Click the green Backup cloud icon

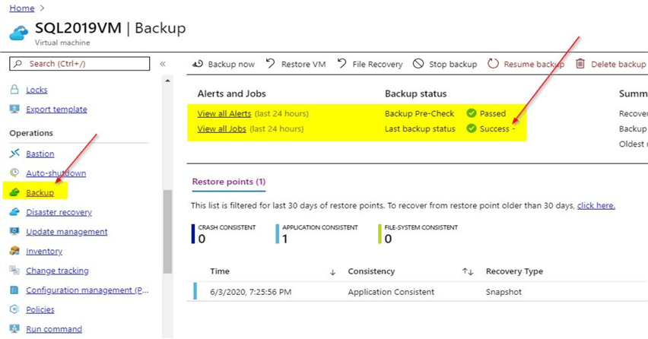click(x=14, y=192)
